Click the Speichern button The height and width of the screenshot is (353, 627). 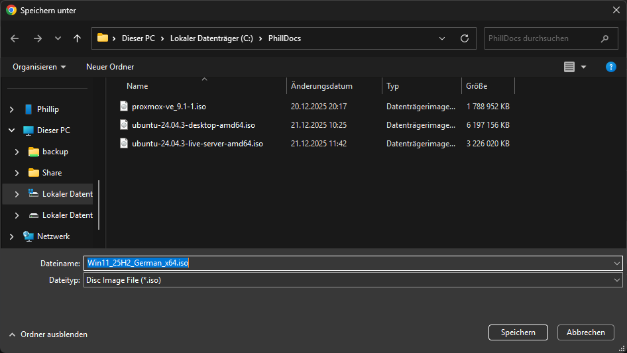[x=518, y=332]
